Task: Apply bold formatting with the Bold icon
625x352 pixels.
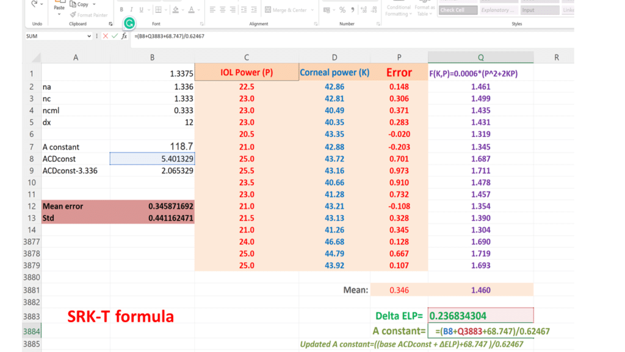Action: [121, 10]
